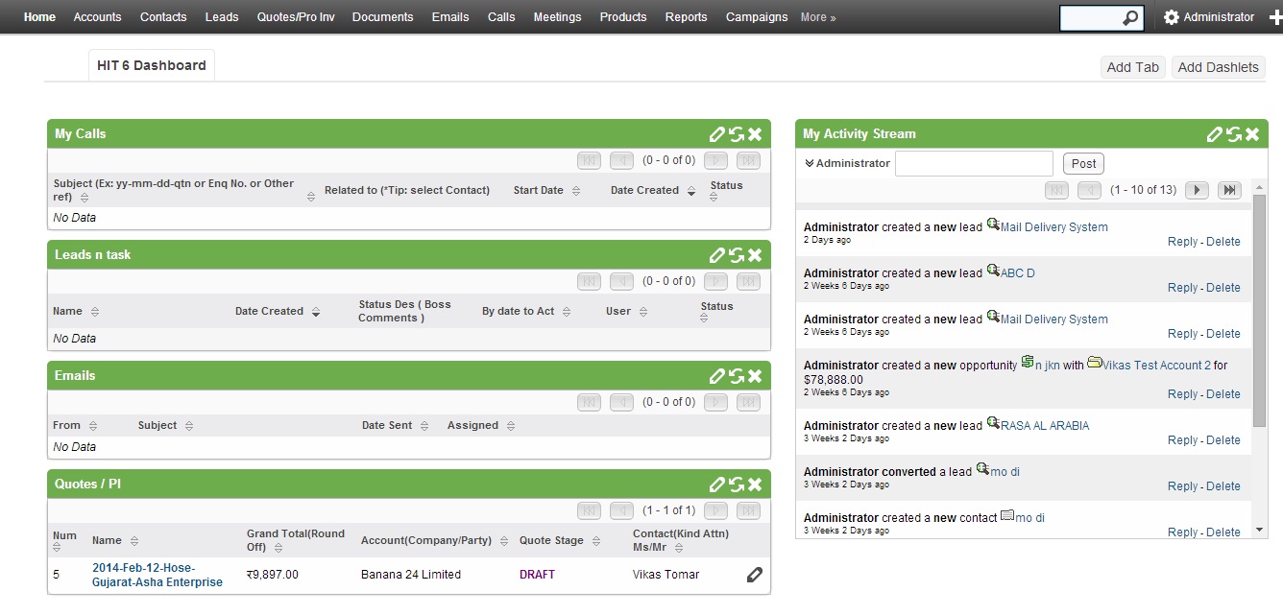This screenshot has height=615, width=1283.
Task: Sort Emails by Date Sent
Action: point(424,426)
